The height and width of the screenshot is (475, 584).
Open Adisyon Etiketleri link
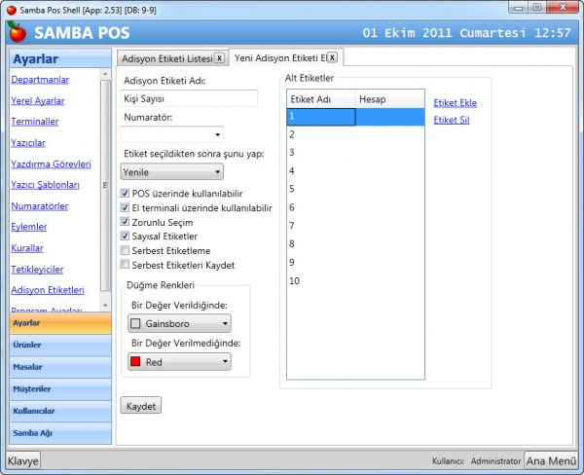[x=48, y=290]
